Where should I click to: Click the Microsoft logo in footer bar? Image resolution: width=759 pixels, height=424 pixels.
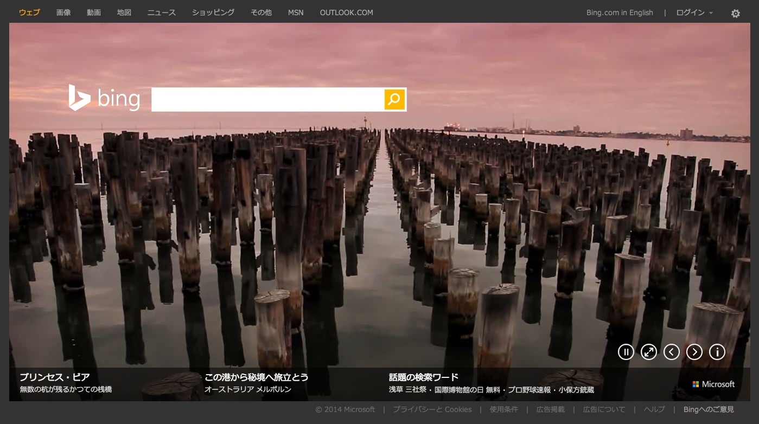[x=713, y=384]
